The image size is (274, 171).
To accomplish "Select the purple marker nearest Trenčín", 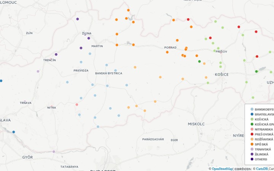I will 56,54.
